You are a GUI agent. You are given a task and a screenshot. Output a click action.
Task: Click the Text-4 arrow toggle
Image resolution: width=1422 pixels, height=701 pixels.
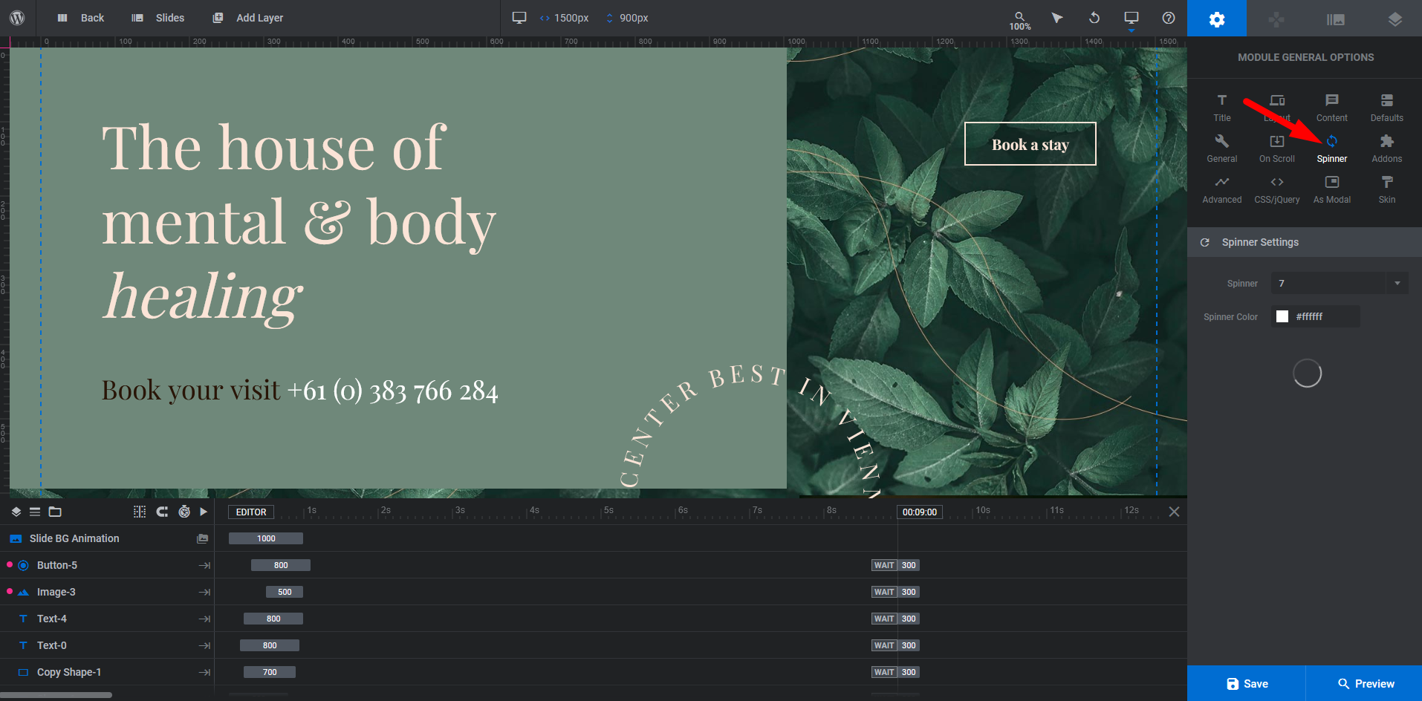point(204,619)
